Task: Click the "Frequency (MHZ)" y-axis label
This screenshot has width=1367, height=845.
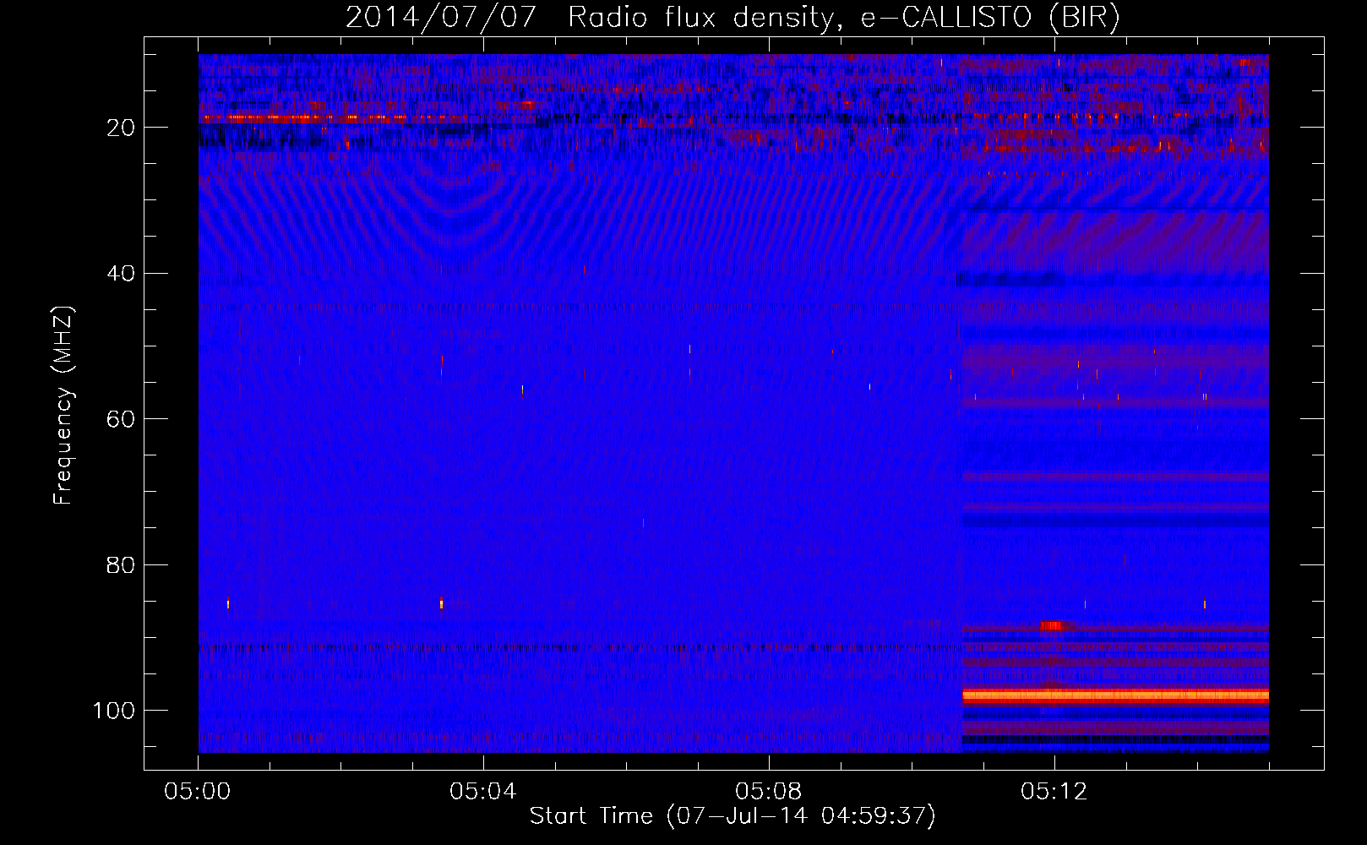Action: click(64, 406)
